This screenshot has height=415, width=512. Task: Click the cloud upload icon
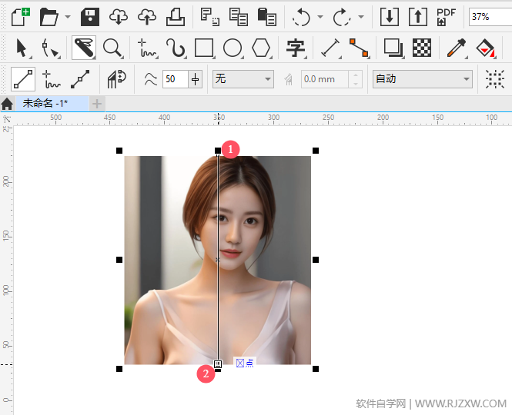coord(147,17)
